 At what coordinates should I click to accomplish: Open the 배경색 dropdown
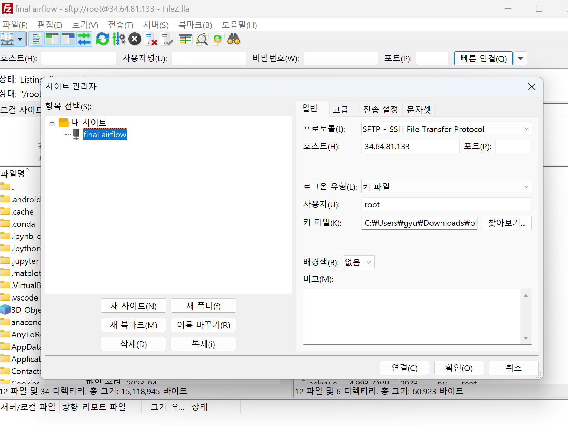[359, 262]
